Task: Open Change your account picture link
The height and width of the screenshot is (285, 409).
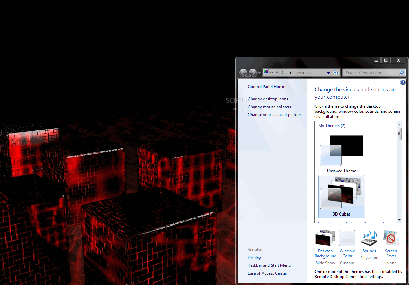Action: [274, 115]
